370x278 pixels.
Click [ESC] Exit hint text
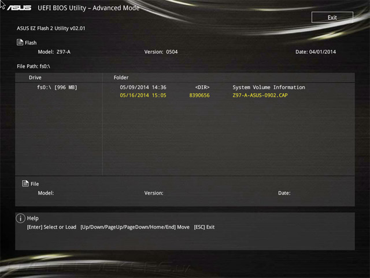204,227
